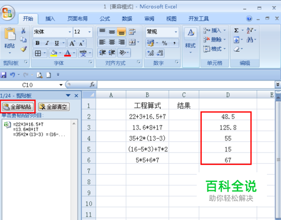
Task: Click the AutoSum sigma icon
Action: [237, 30]
